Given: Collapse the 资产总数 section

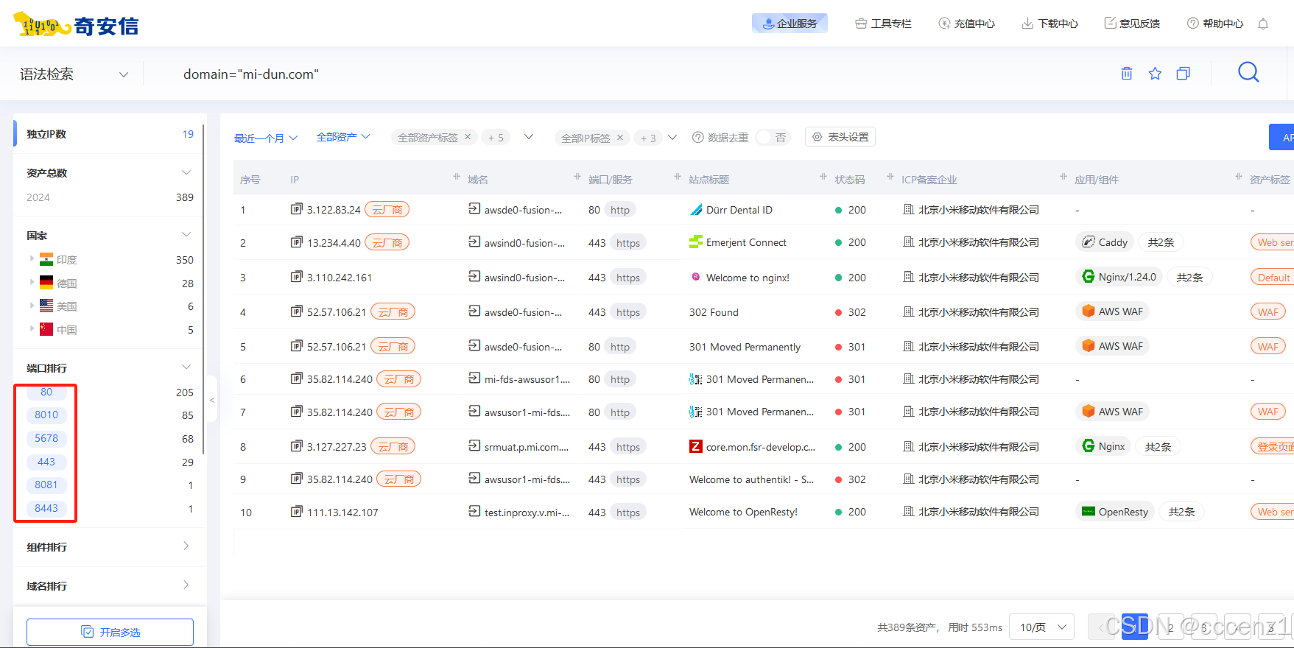Looking at the screenshot, I should (x=186, y=172).
